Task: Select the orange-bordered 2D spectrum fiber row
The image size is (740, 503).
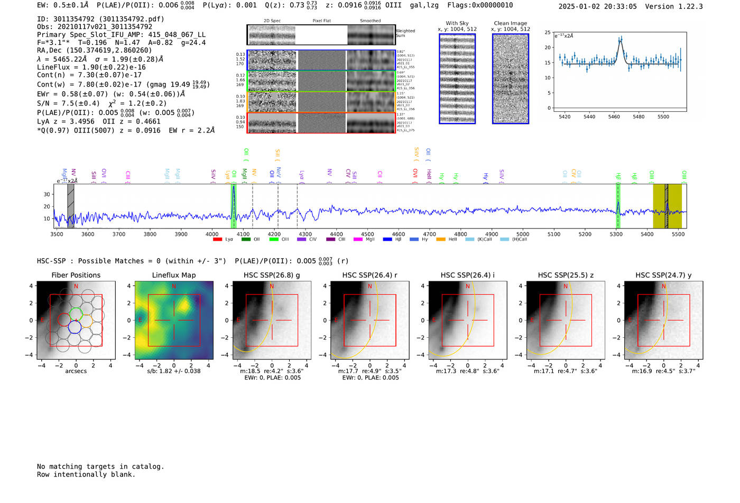Action: point(321,102)
